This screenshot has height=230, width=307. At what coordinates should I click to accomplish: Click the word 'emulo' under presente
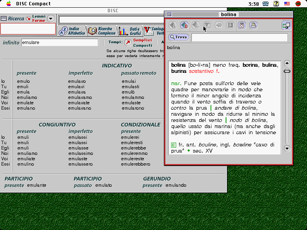tap(23, 81)
